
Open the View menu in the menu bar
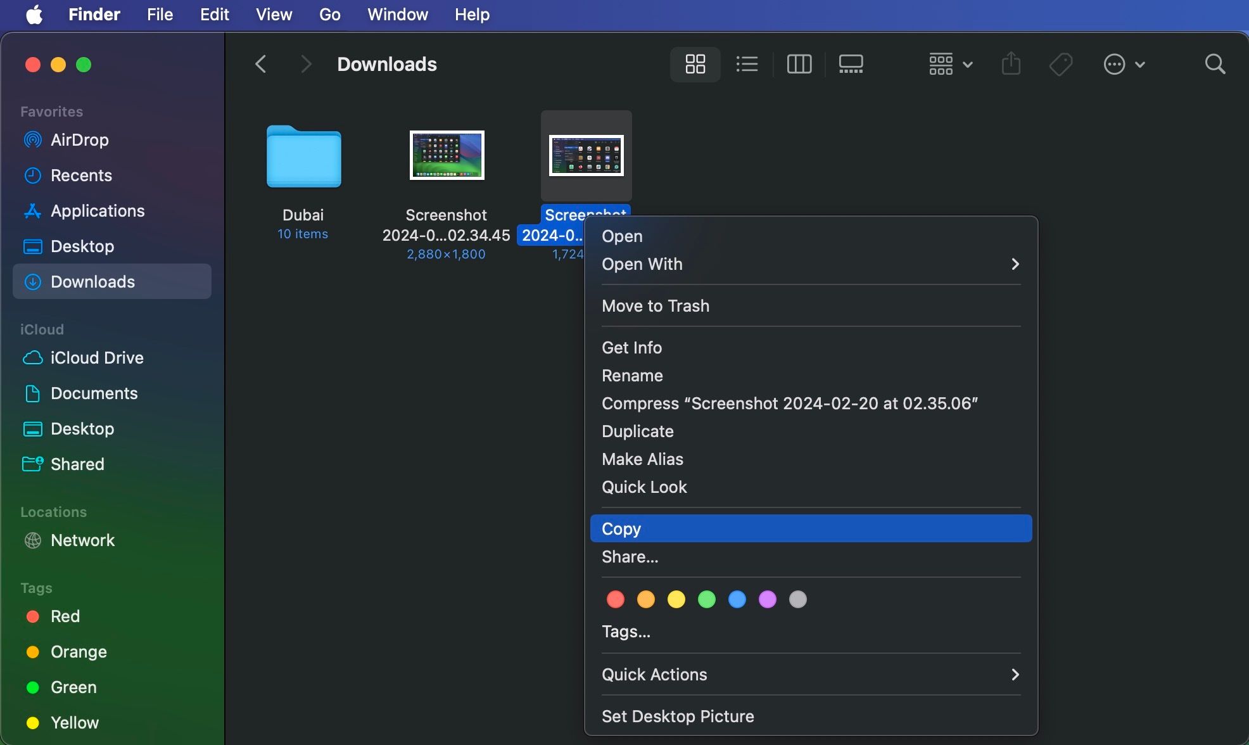tap(273, 14)
